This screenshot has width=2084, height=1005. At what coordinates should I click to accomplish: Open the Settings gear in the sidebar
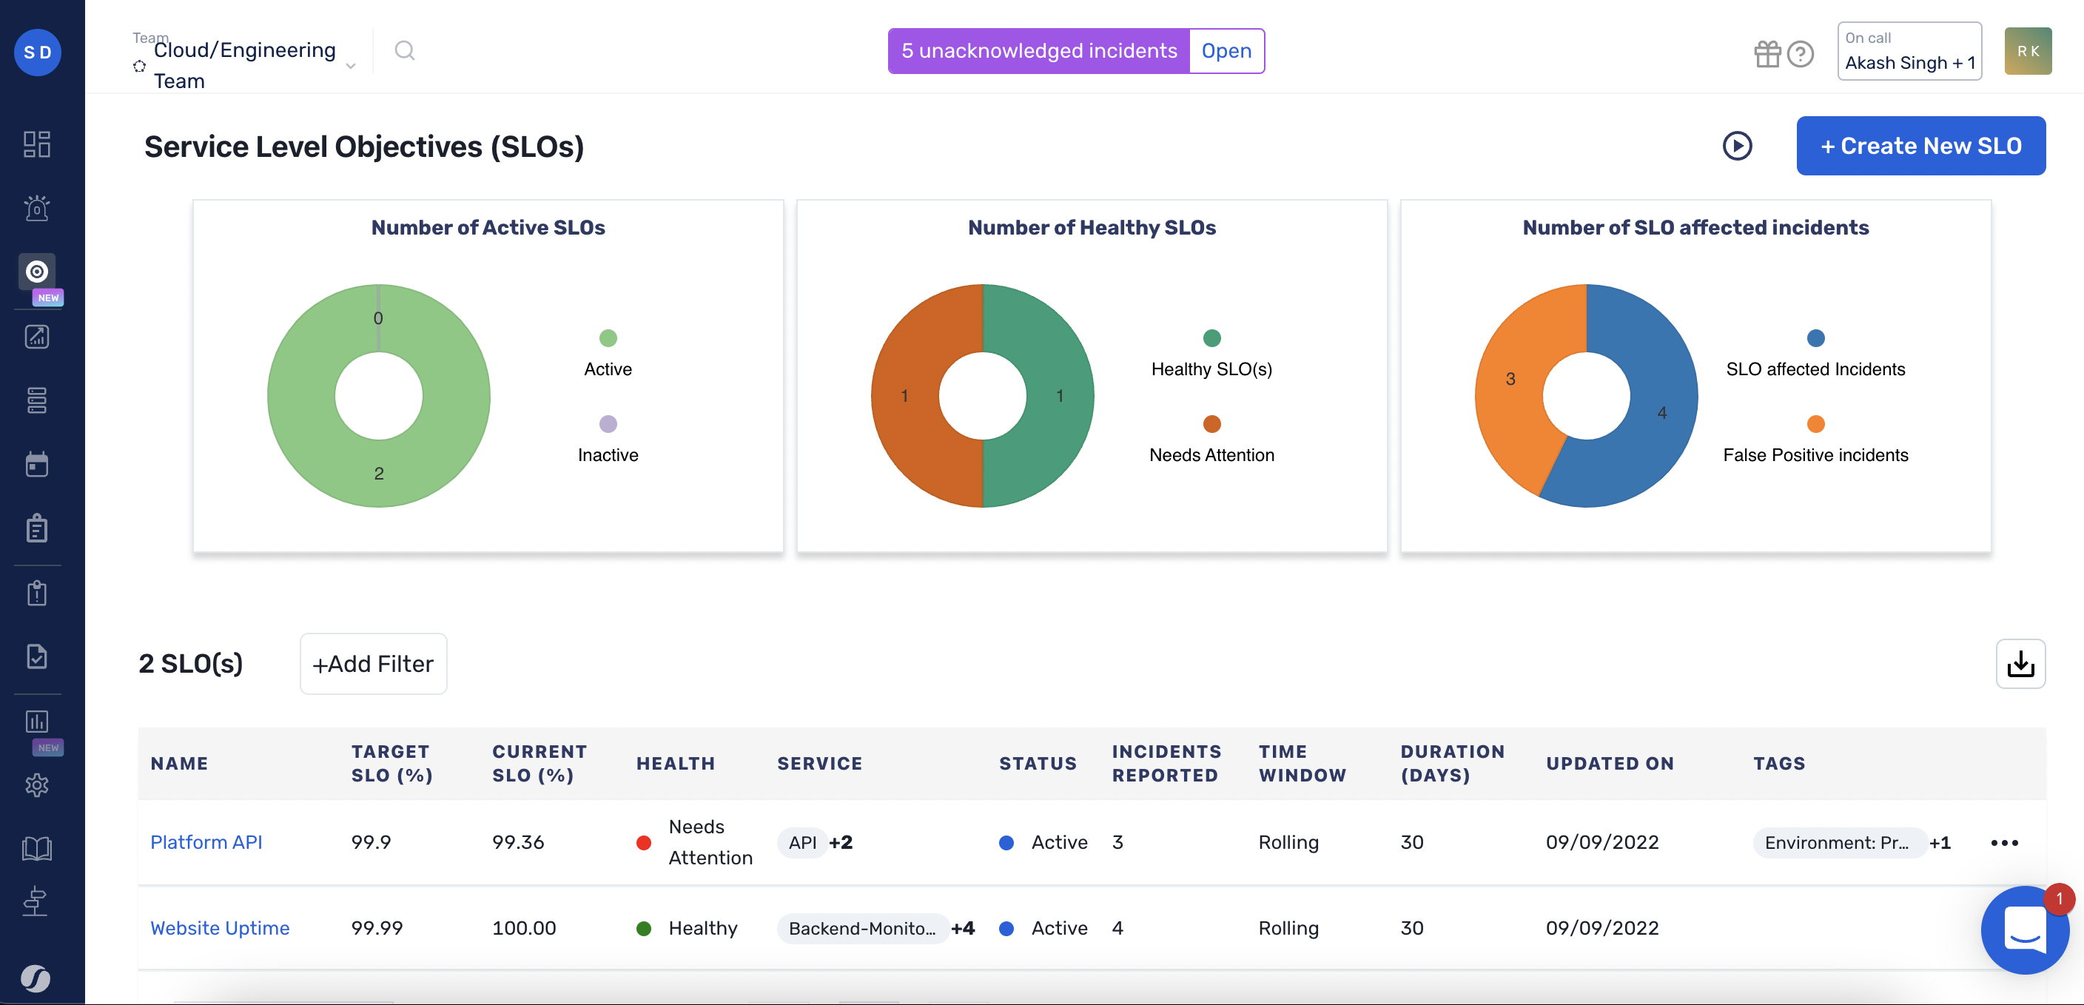(x=36, y=784)
